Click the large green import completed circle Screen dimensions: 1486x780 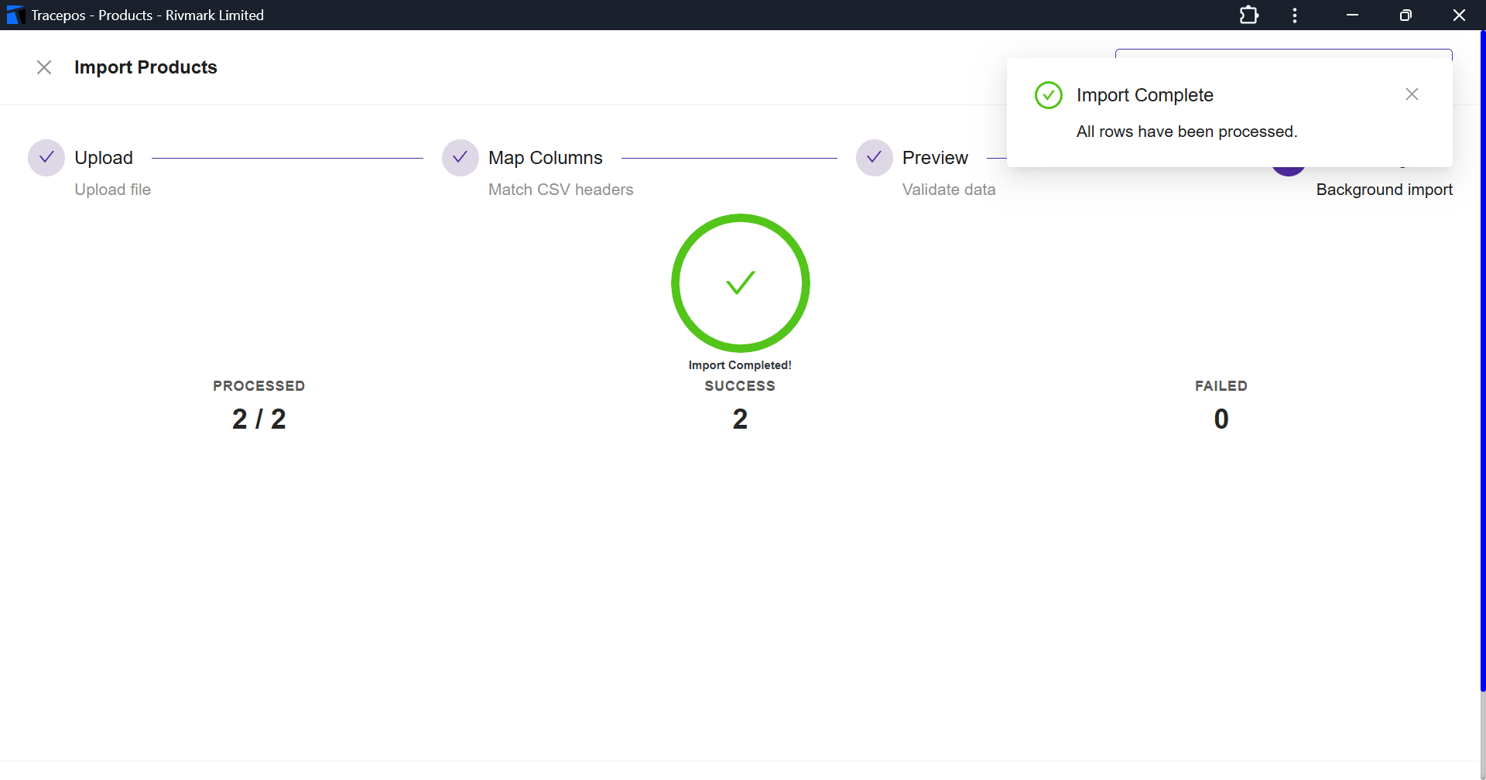(x=741, y=283)
